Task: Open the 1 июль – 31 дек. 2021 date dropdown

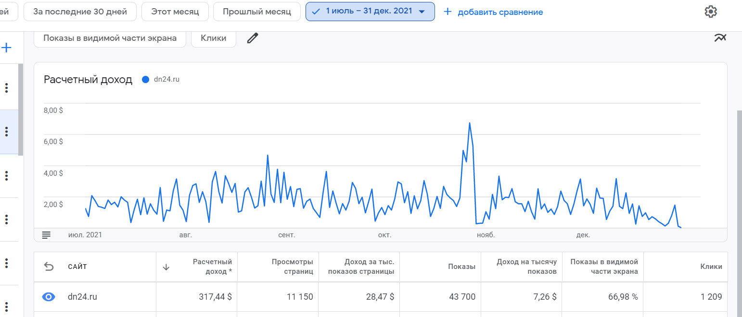Action: click(370, 12)
